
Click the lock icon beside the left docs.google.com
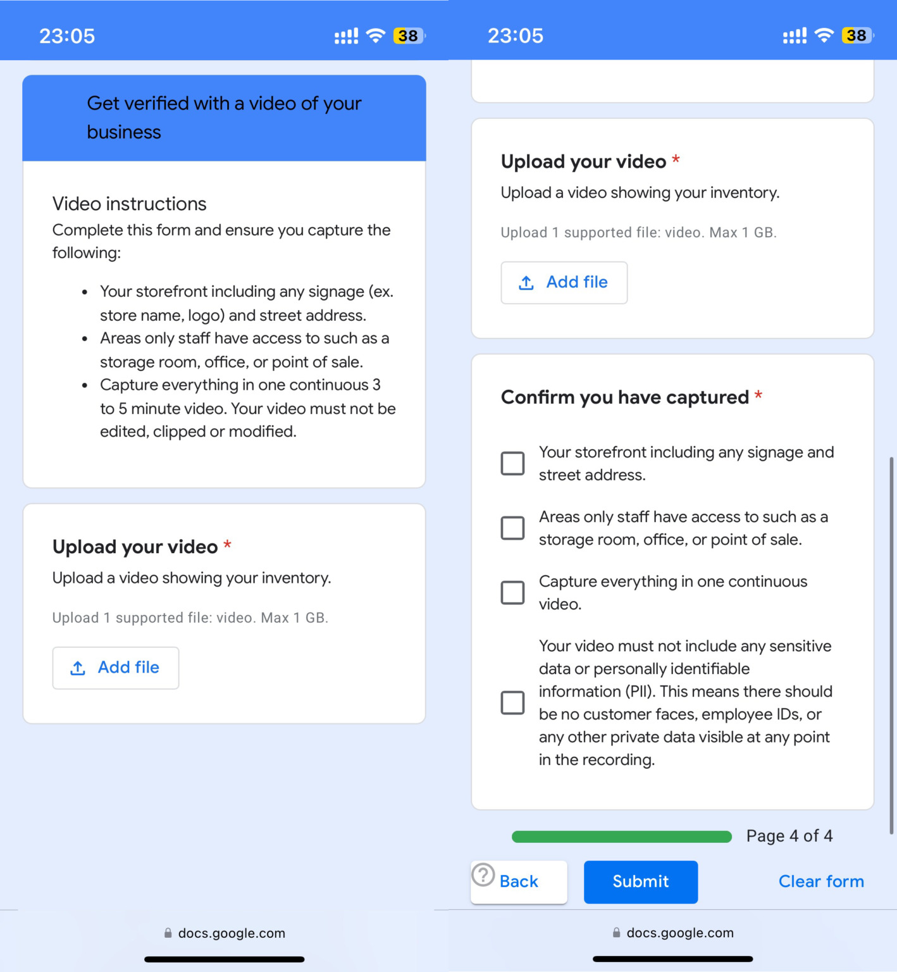pyautogui.click(x=168, y=933)
